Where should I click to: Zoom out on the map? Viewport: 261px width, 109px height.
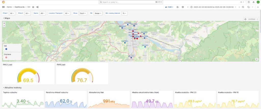click(4, 26)
